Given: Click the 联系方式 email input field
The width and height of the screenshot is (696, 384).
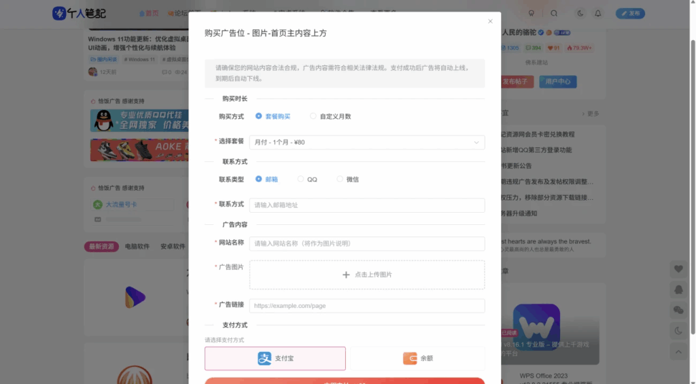Looking at the screenshot, I should pyautogui.click(x=367, y=205).
